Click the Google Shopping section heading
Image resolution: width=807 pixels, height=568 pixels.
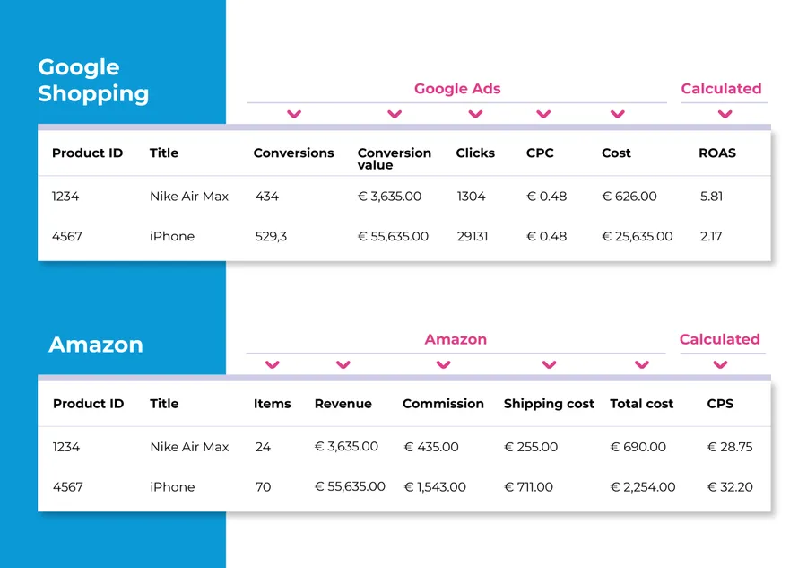click(x=93, y=81)
